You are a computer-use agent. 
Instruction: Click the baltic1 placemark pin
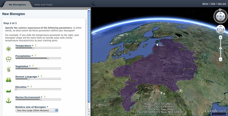point(157,45)
